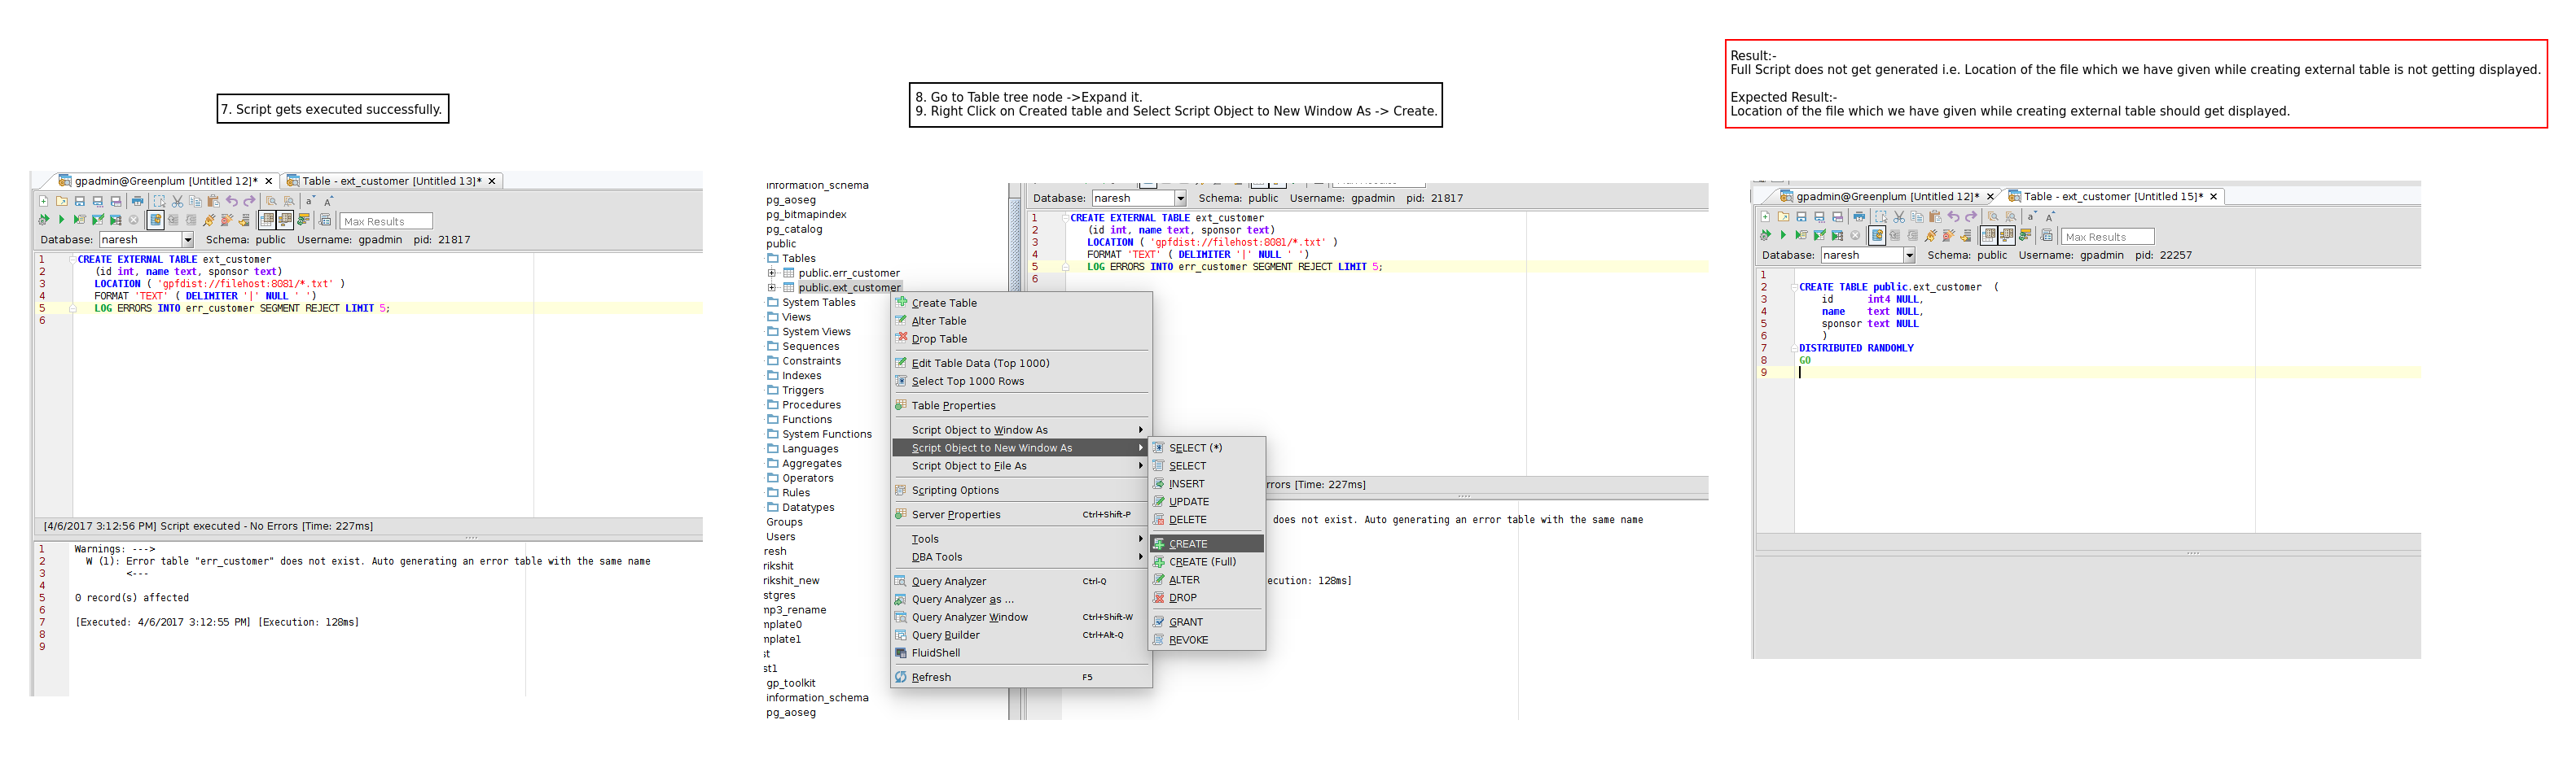Click Select-all marquee icon in Untitled 15 window
The width and height of the screenshot is (2576, 781).
click(1882, 216)
